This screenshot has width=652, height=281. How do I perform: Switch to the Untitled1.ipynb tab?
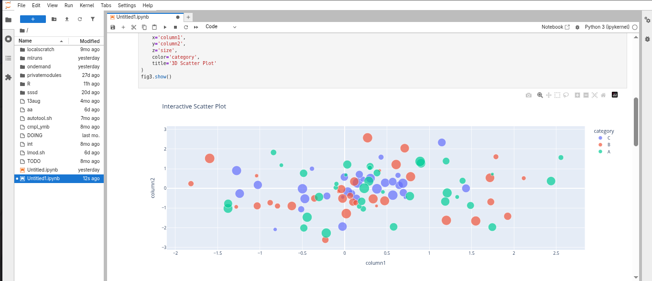coord(132,17)
